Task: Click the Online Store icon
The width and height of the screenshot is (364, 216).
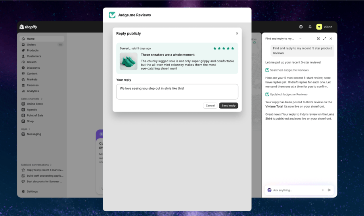Action: (x=23, y=104)
